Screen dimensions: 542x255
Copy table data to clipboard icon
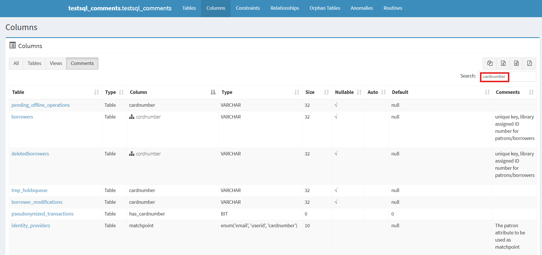[x=490, y=63]
